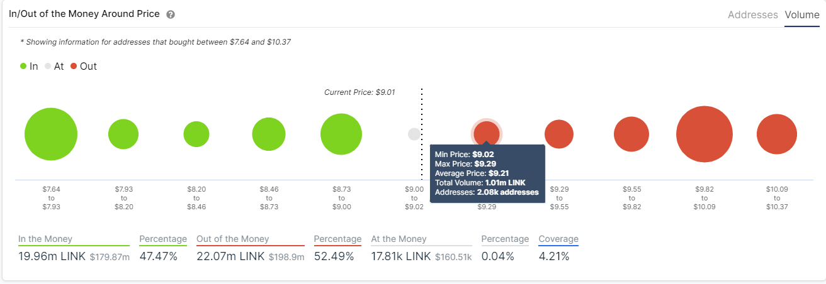The width and height of the screenshot is (826, 284).
Task: Click the red bubble for $9.29 to $9.55
Action: click(559, 134)
